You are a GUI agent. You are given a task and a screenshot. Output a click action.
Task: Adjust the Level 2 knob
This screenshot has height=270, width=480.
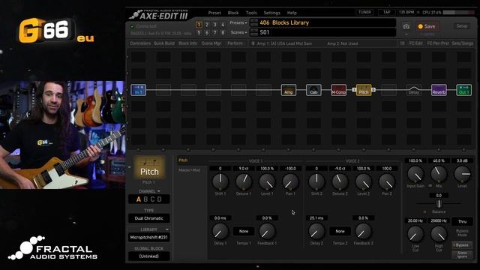pos(363,181)
